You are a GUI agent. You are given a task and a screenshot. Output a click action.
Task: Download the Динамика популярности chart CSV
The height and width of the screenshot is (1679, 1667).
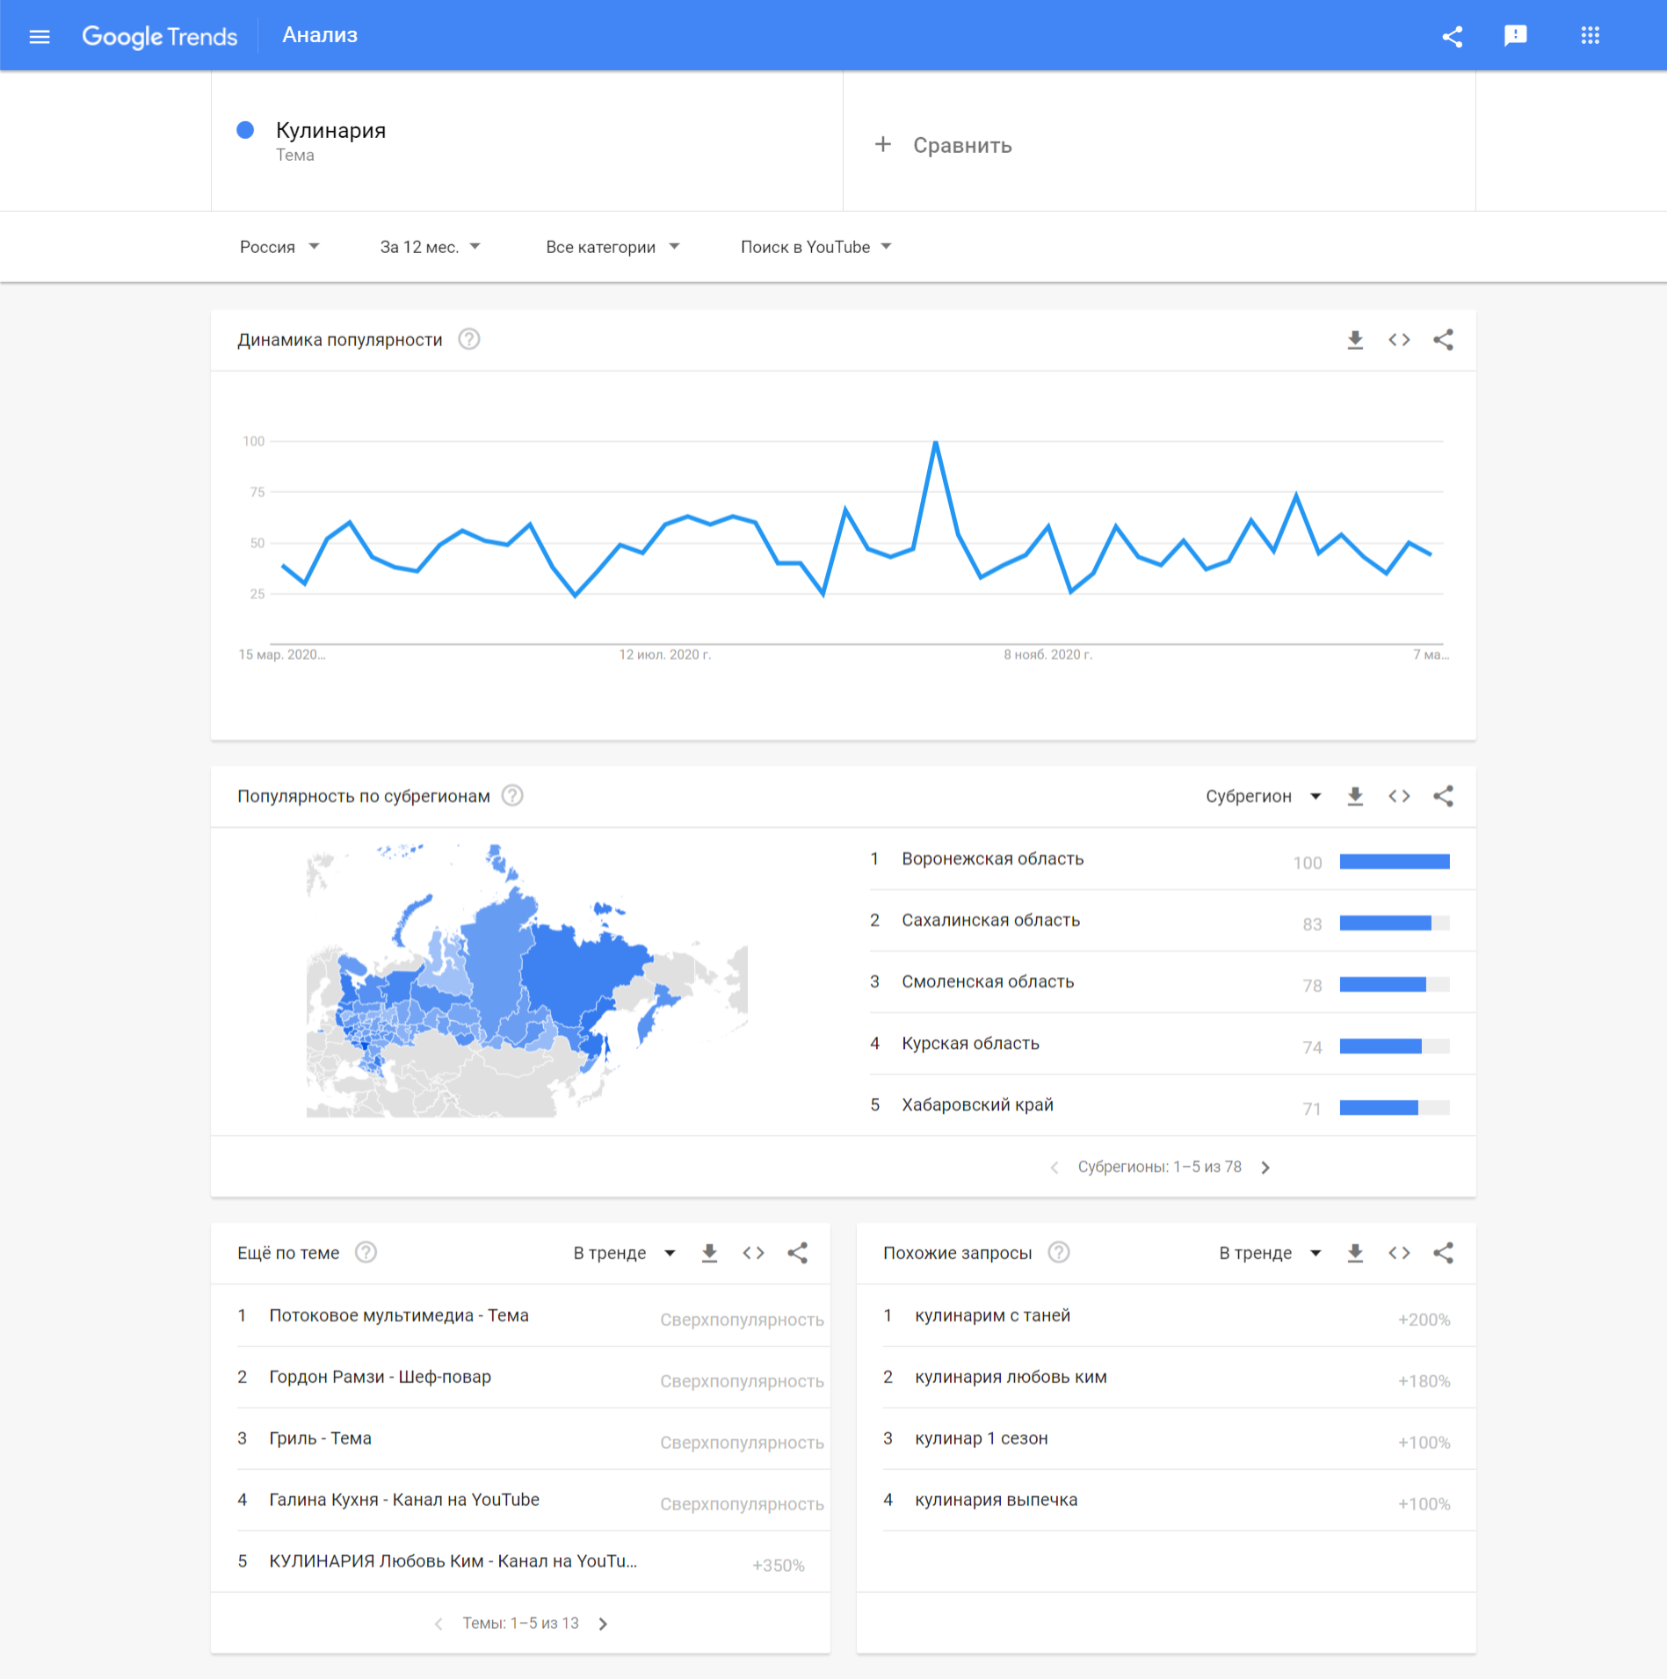(x=1355, y=340)
